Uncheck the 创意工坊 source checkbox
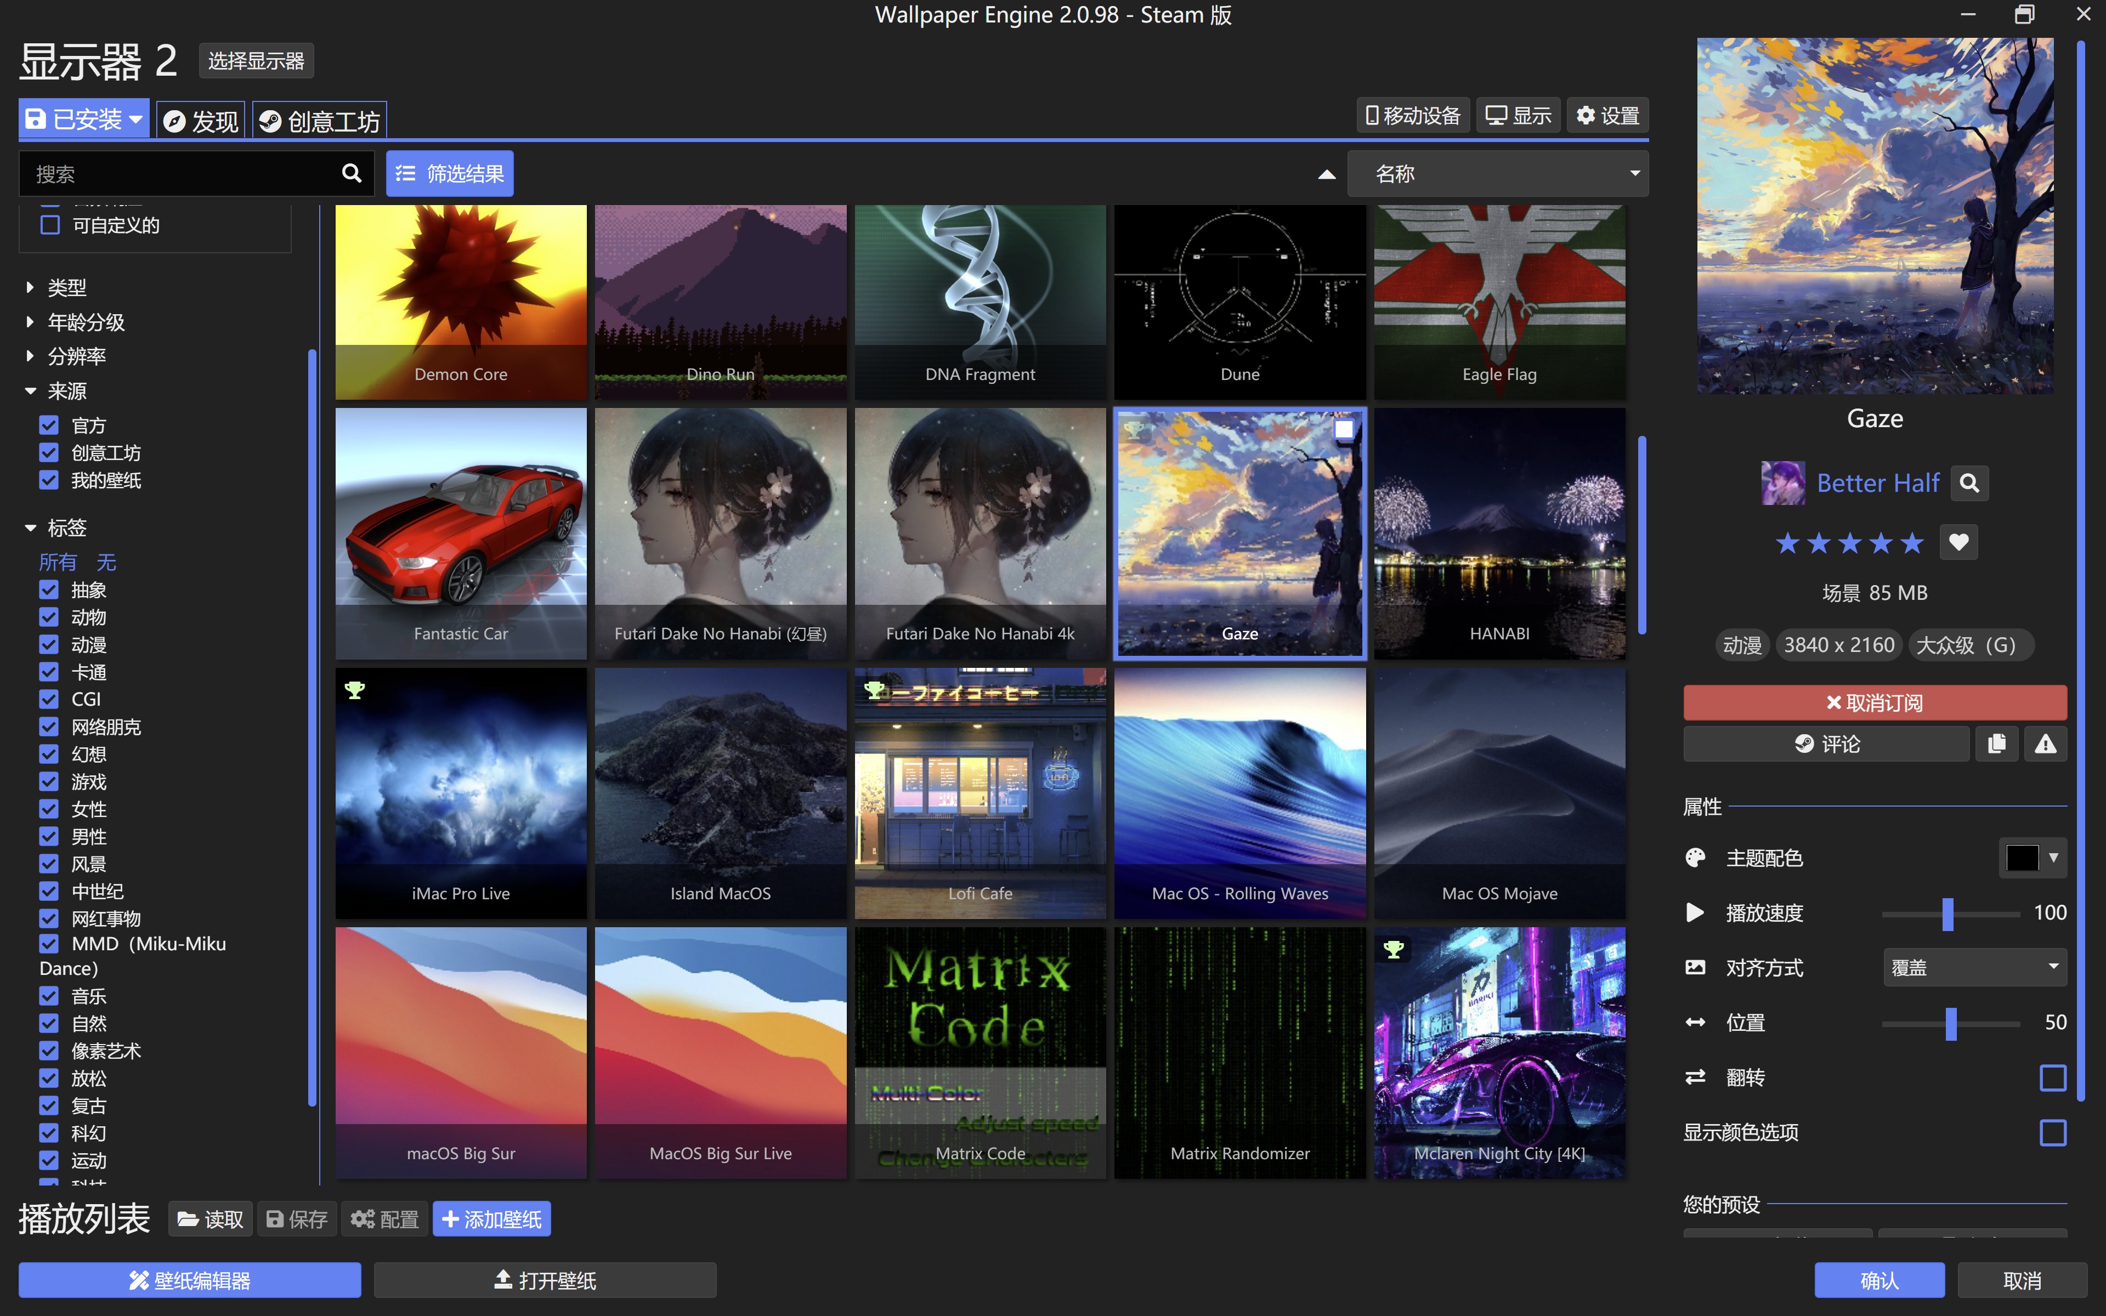The width and height of the screenshot is (2106, 1316). (49, 452)
